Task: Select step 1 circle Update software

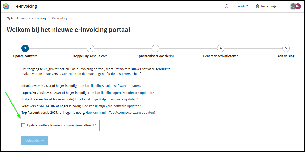Action: (25, 48)
